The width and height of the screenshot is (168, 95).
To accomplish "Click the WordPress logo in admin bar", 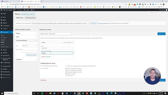I will pos(1,10).
